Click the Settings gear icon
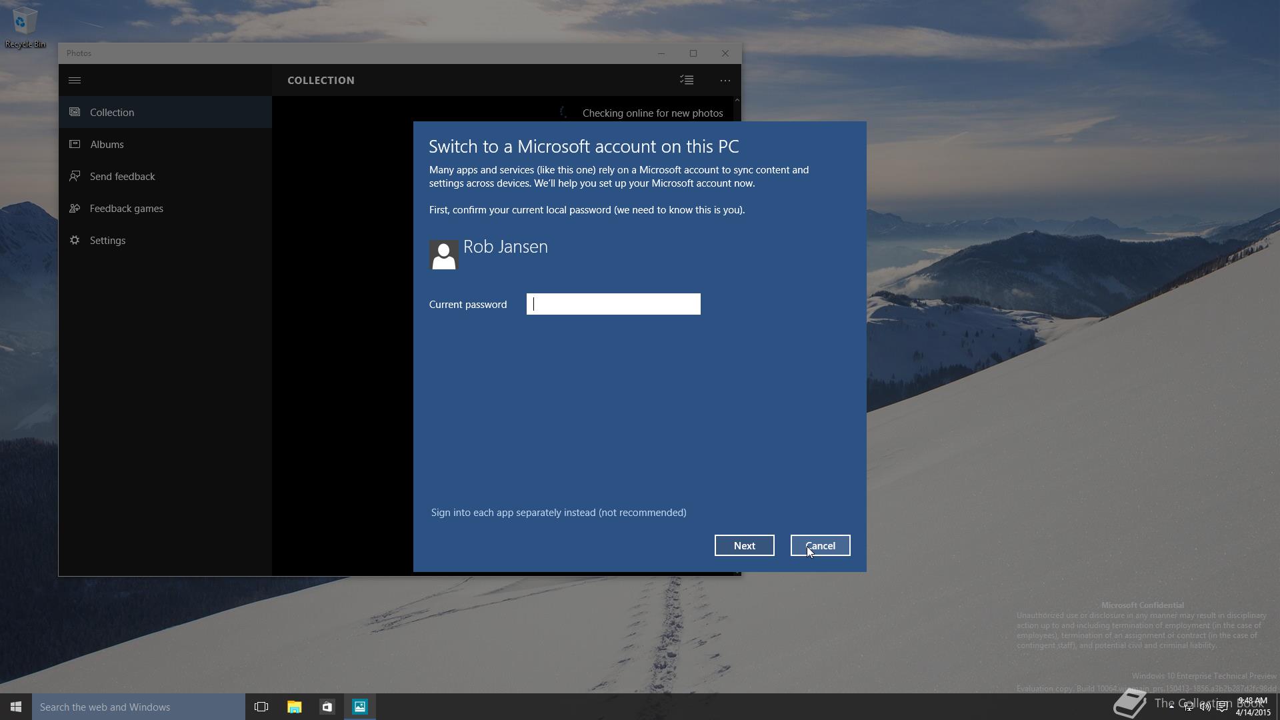 coord(75,240)
